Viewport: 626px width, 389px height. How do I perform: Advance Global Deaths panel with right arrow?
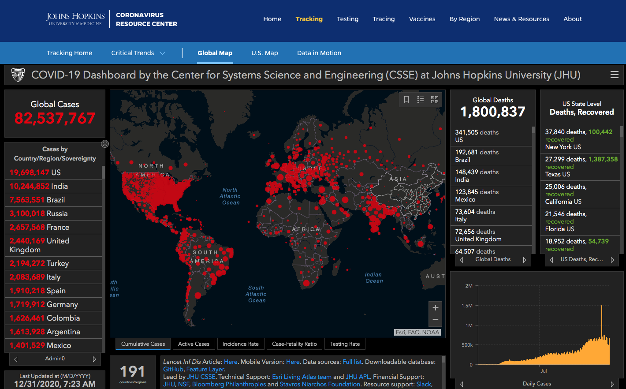[x=525, y=260]
